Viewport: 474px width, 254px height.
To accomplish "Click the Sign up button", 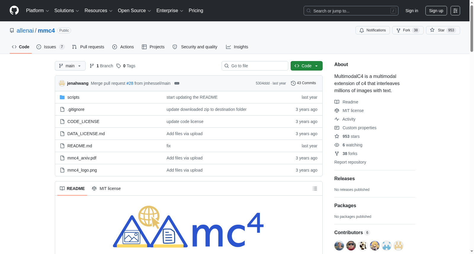I will coord(436,11).
